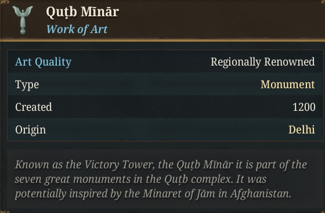Click the Type row label
Viewport: 325px width, 213px height.
27,85
